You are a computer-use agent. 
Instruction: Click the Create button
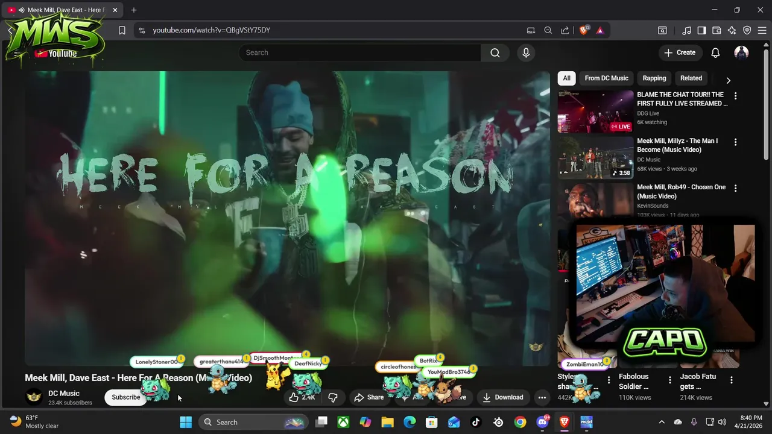(x=680, y=52)
